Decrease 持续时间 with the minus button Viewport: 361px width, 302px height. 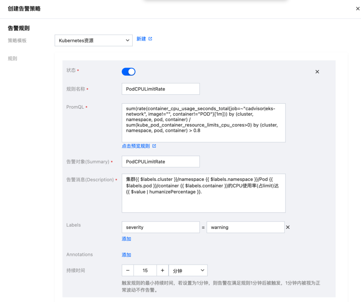128,271
